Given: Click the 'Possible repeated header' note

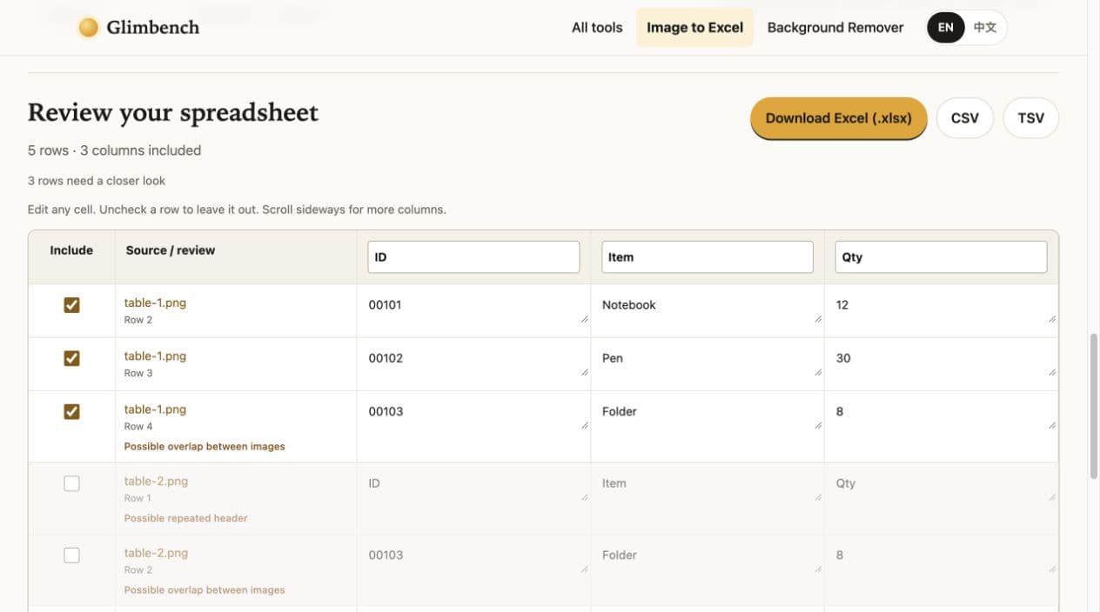Looking at the screenshot, I should [x=185, y=518].
